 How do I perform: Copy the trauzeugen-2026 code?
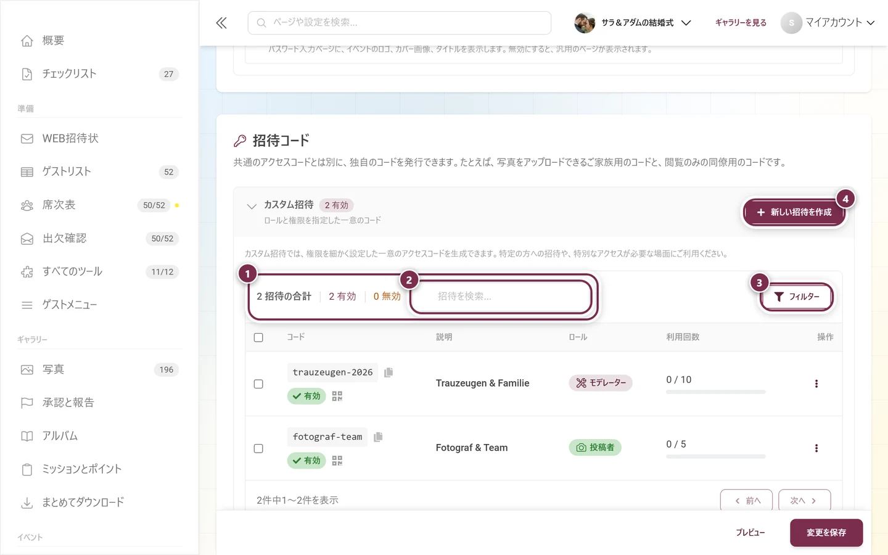[388, 372]
